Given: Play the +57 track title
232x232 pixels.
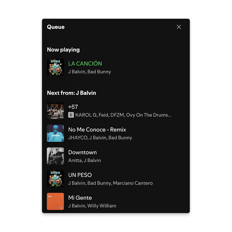Looking at the screenshot, I should coord(73,107).
